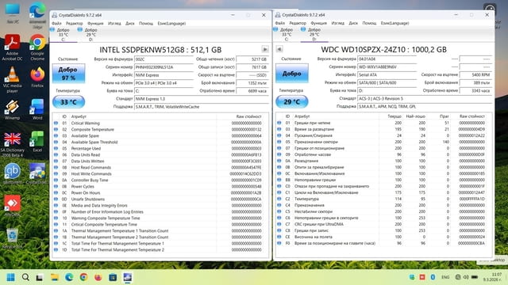The height and width of the screenshot is (285, 508).
Task: Go to previous disk arrow in right window
Action: coord(279,49)
